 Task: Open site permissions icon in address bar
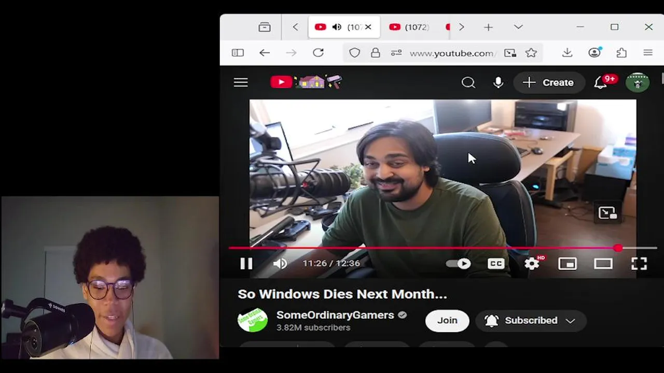pyautogui.click(x=396, y=53)
